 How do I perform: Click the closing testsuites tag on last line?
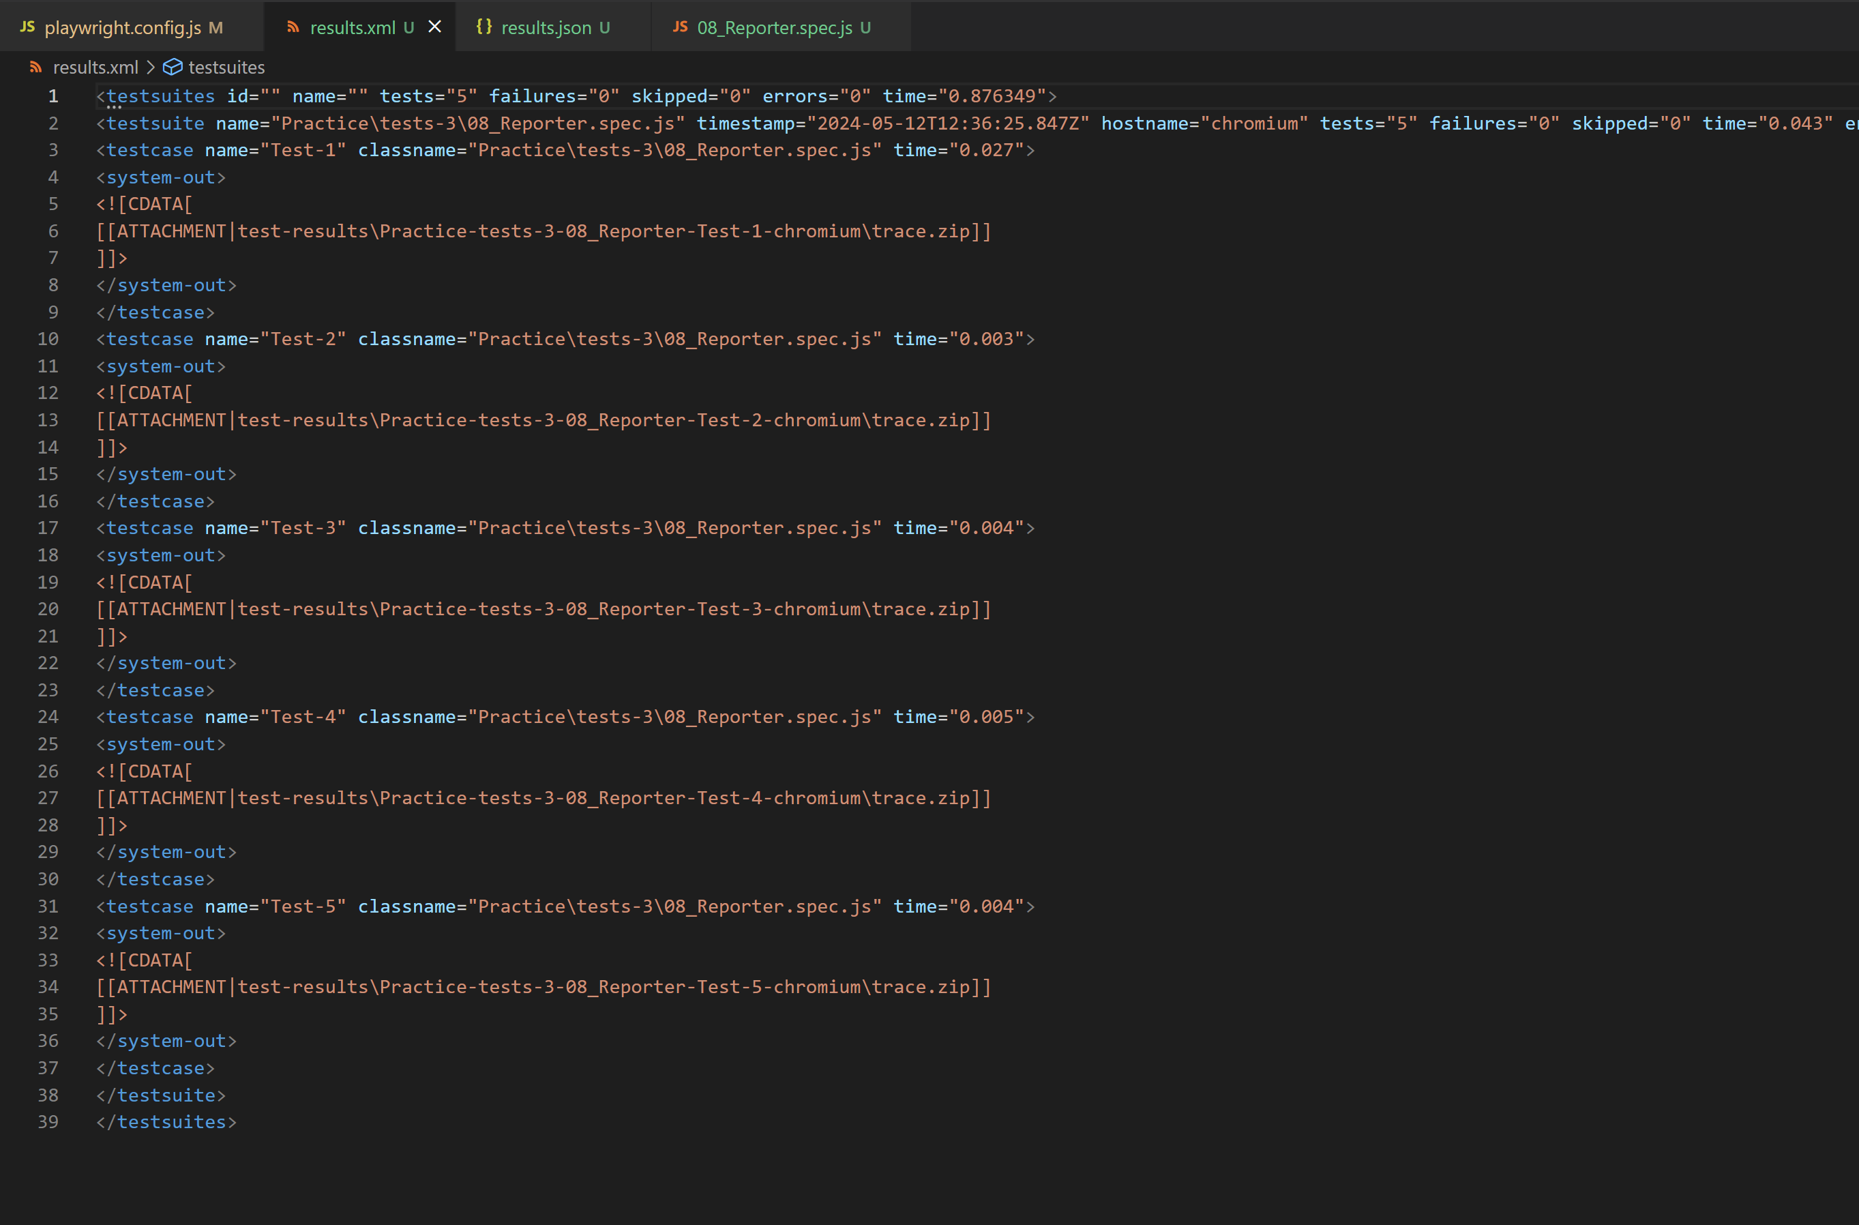[x=166, y=1122]
